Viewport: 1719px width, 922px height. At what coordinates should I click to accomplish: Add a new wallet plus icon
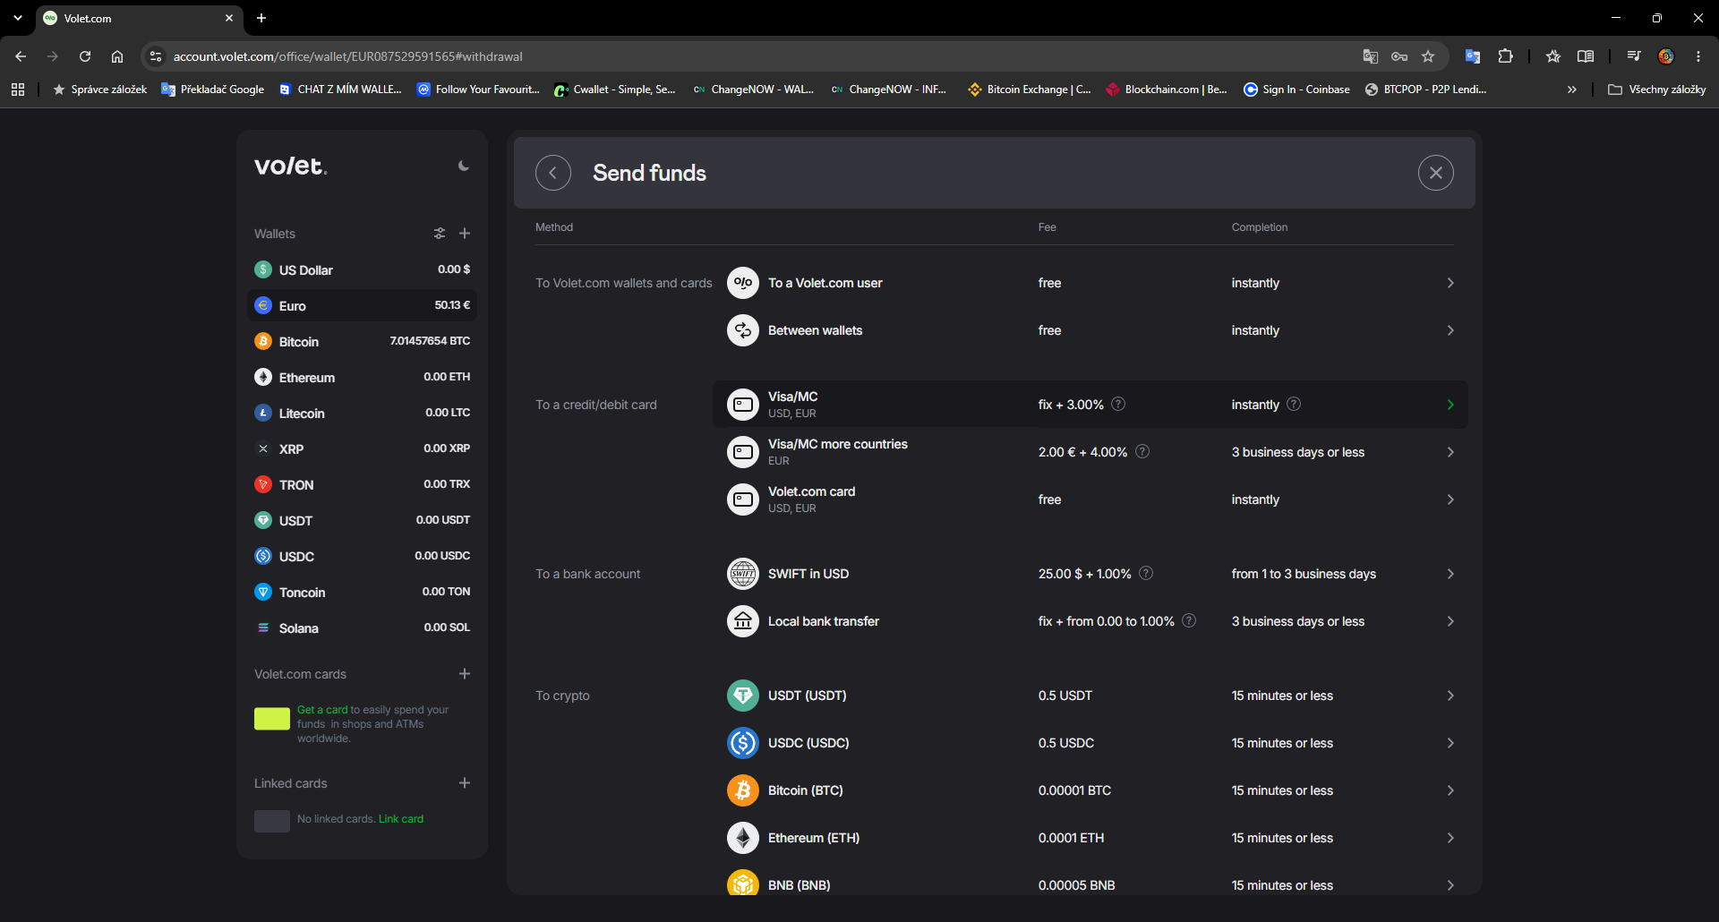(x=465, y=234)
